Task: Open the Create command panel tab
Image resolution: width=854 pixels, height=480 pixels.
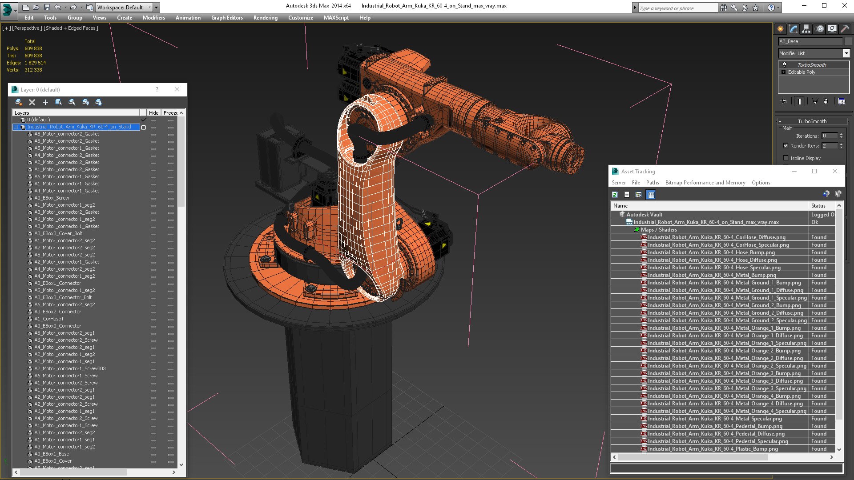Action: (x=781, y=29)
